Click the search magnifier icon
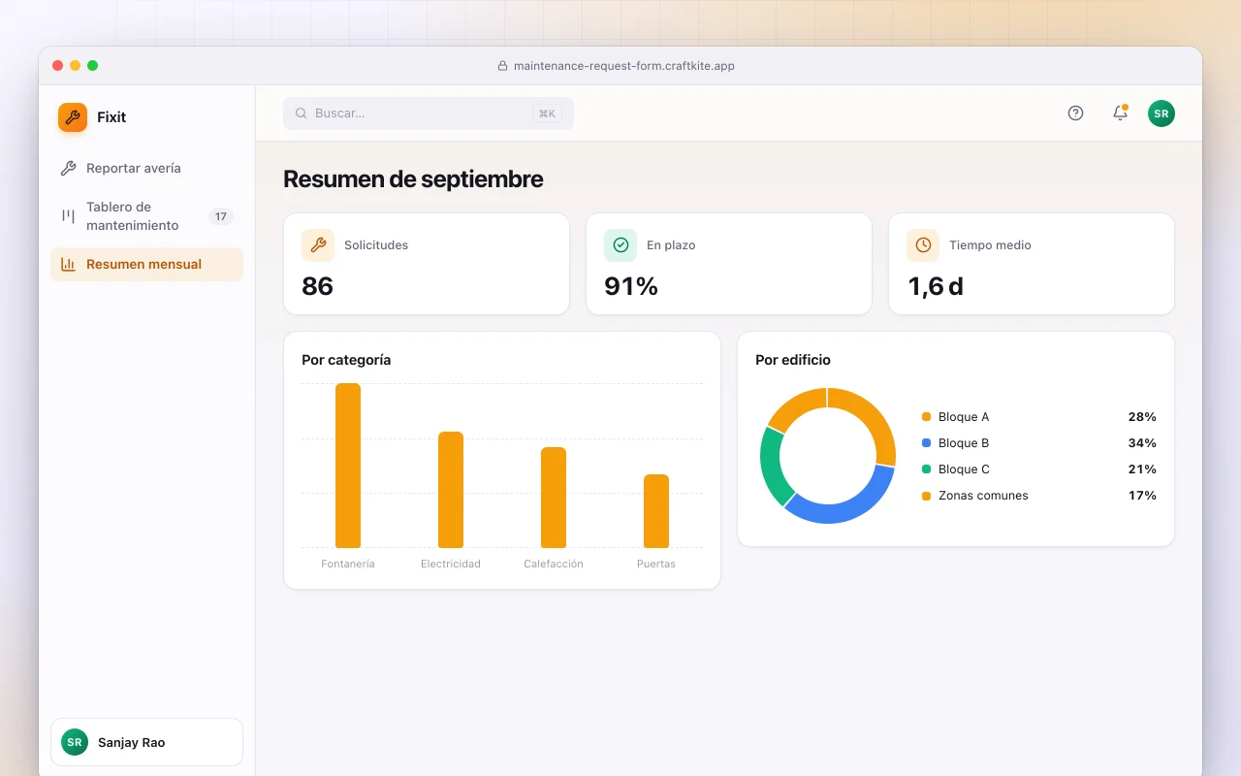This screenshot has width=1241, height=776. point(302,113)
